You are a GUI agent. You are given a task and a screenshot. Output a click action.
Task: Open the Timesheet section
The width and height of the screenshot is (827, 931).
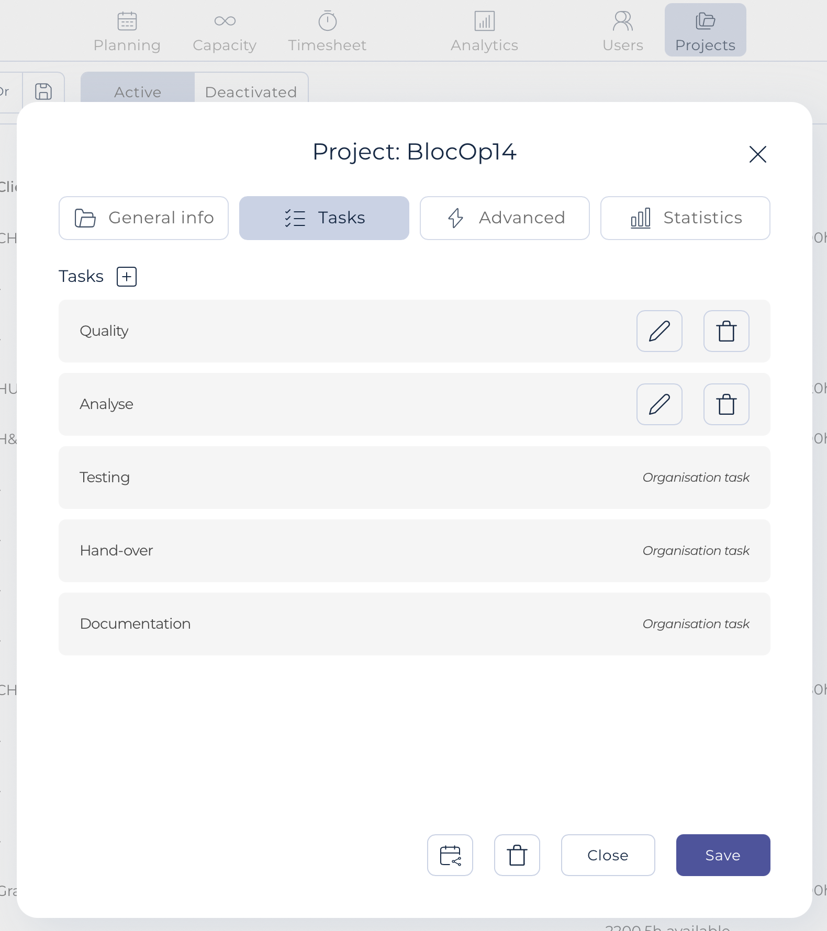[328, 31]
